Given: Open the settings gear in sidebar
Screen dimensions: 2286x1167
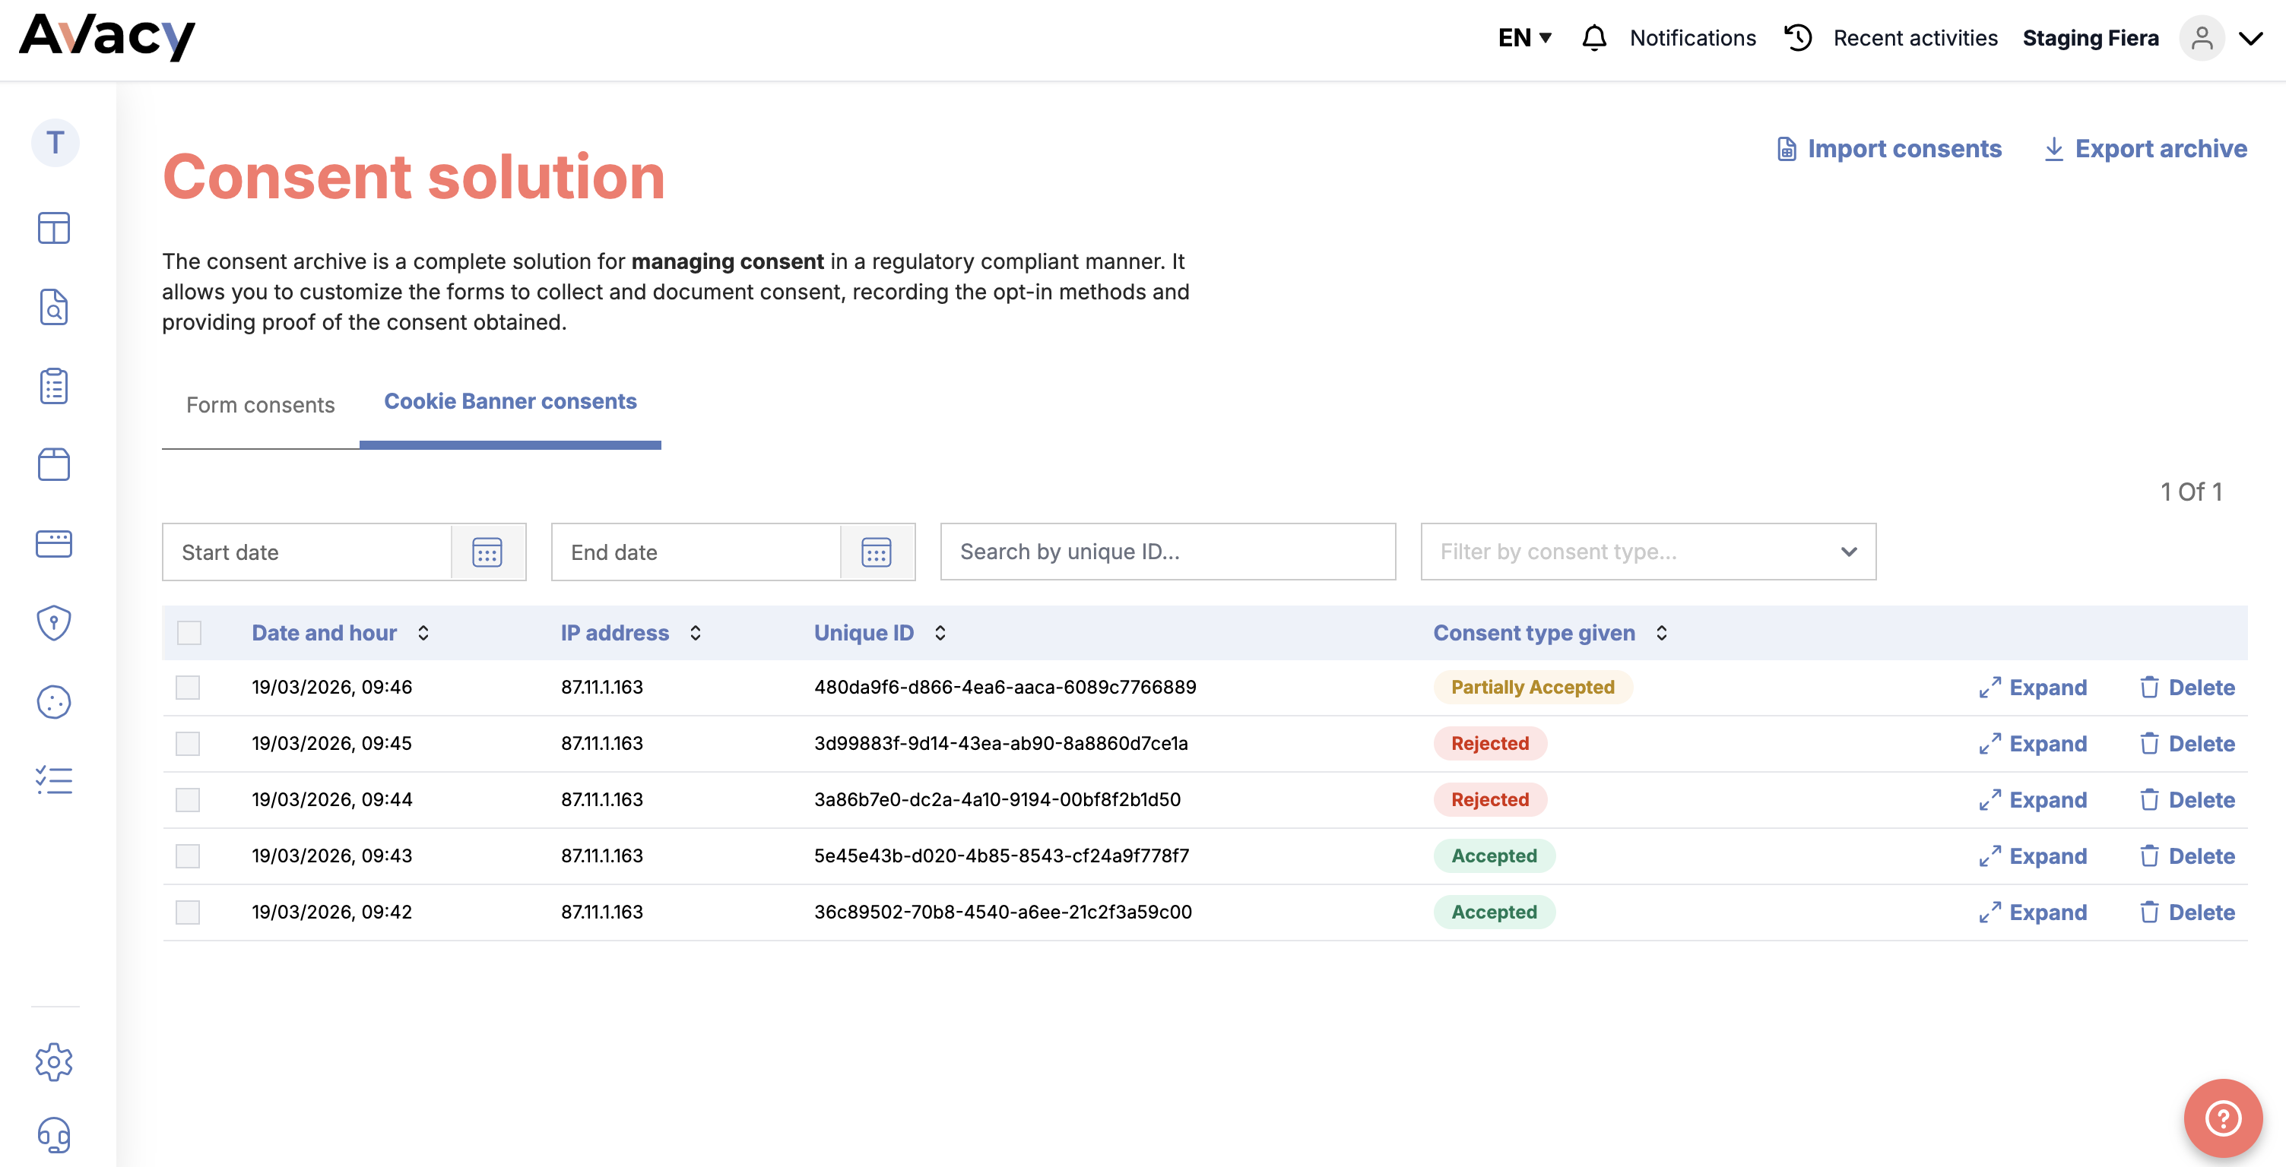Looking at the screenshot, I should (53, 1061).
